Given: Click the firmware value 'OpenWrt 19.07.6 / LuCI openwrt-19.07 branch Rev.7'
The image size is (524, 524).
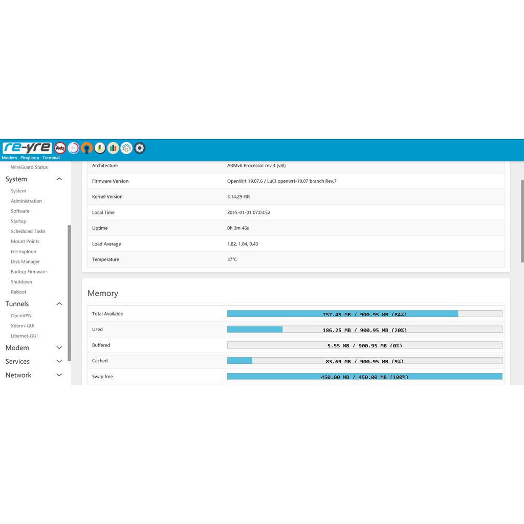Looking at the screenshot, I should [x=282, y=181].
